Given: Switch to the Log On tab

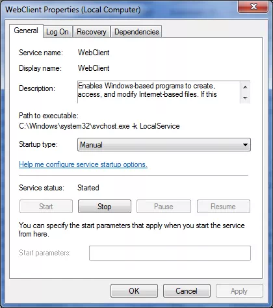Looking at the screenshot, I should 57,32.
